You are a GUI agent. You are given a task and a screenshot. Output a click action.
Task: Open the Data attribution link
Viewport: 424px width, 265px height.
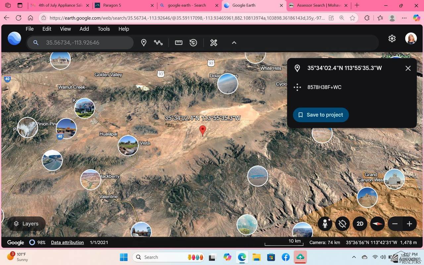[67, 242]
